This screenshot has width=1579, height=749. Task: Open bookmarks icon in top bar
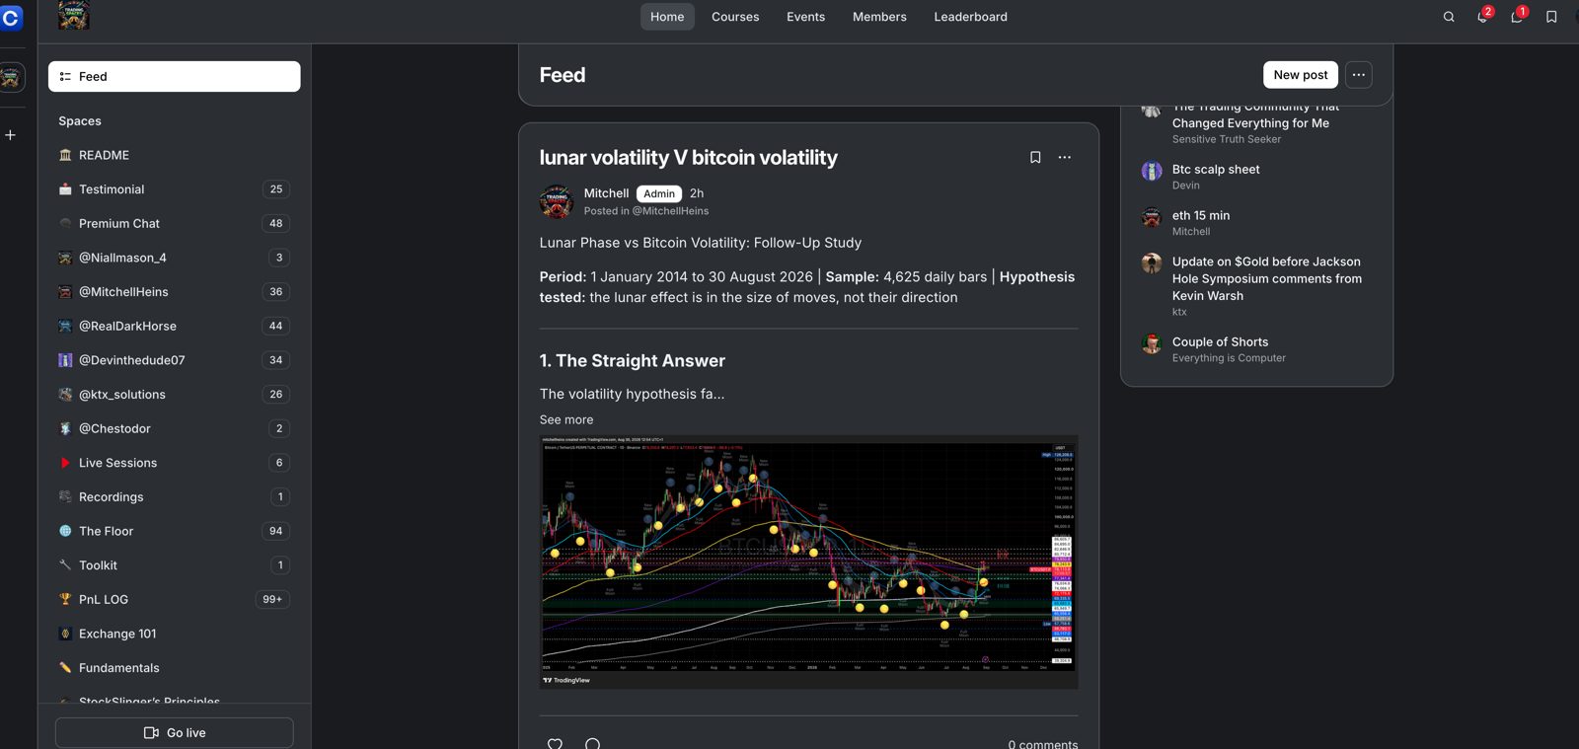pyautogui.click(x=1551, y=17)
